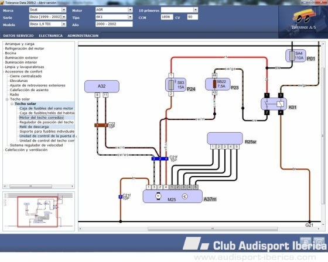Screen dimensions: 328x262
Task: Open the DATOS SERVICIO menu
Action: (18, 36)
